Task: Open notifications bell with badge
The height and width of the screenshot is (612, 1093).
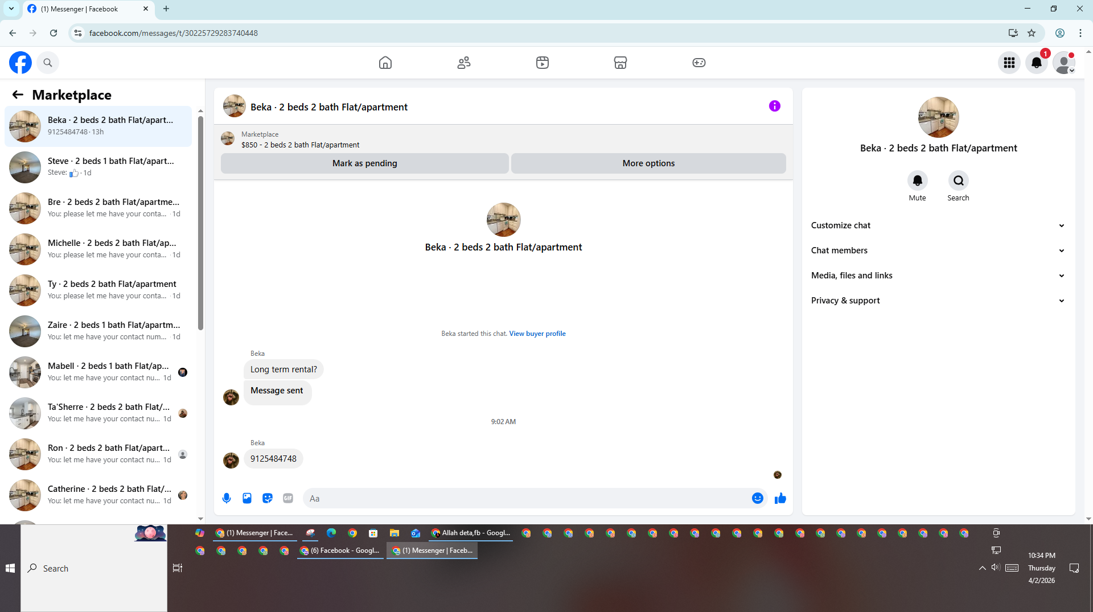Action: (x=1037, y=63)
